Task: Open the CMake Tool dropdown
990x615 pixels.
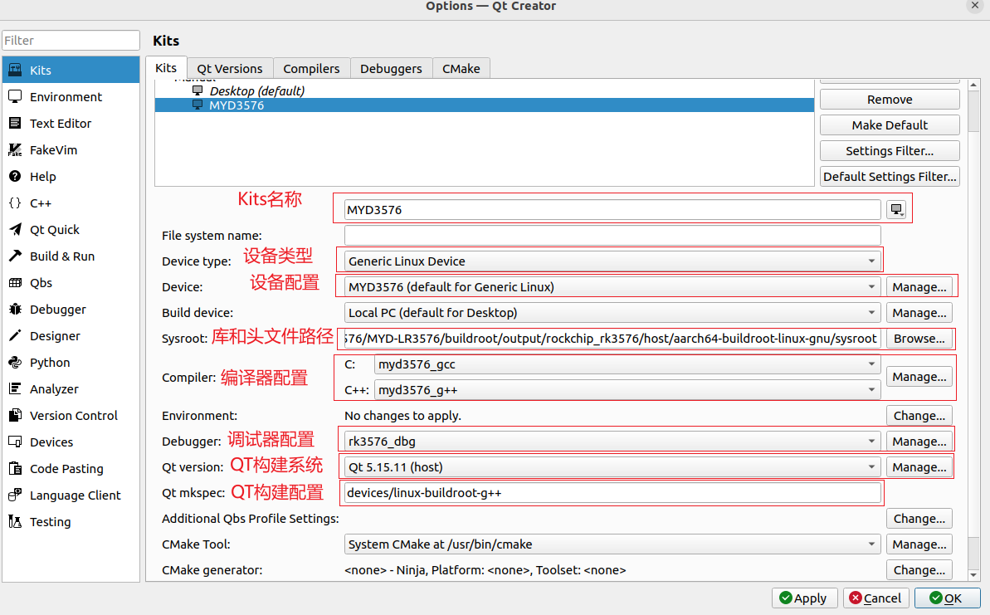Action: click(612, 544)
